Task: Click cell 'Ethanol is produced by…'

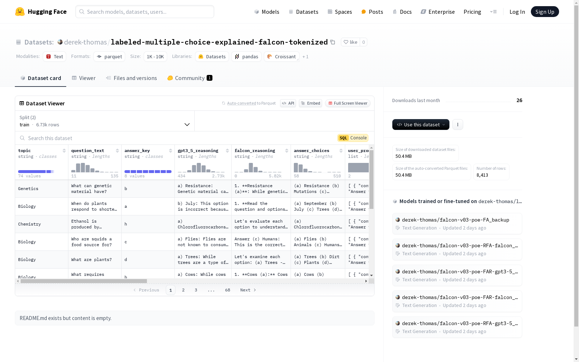Action: pos(95,224)
